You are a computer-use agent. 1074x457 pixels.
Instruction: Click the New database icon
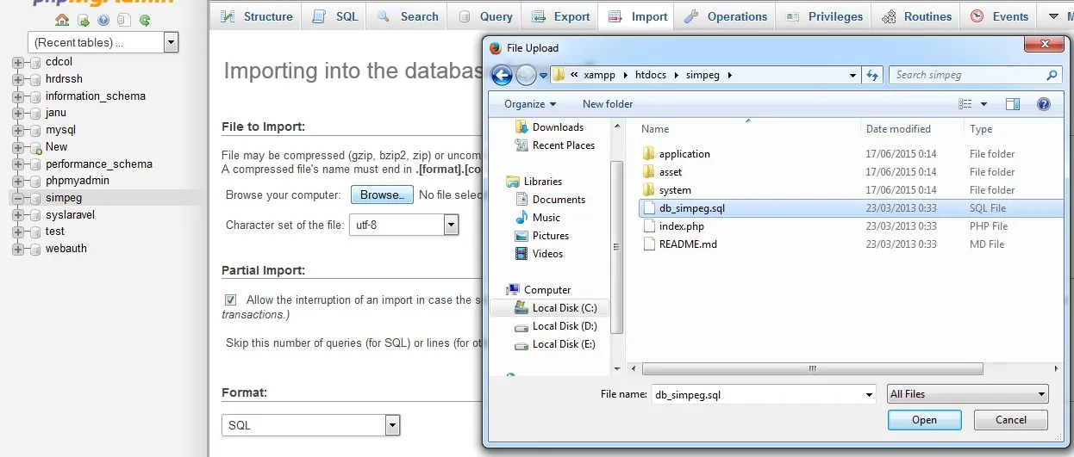pyautogui.click(x=35, y=147)
